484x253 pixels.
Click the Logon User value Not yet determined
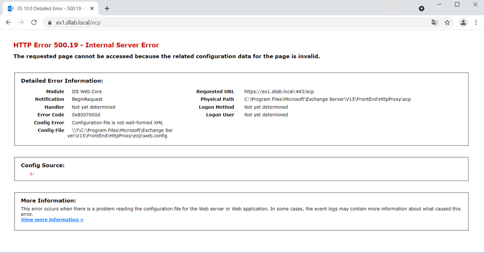coord(266,115)
